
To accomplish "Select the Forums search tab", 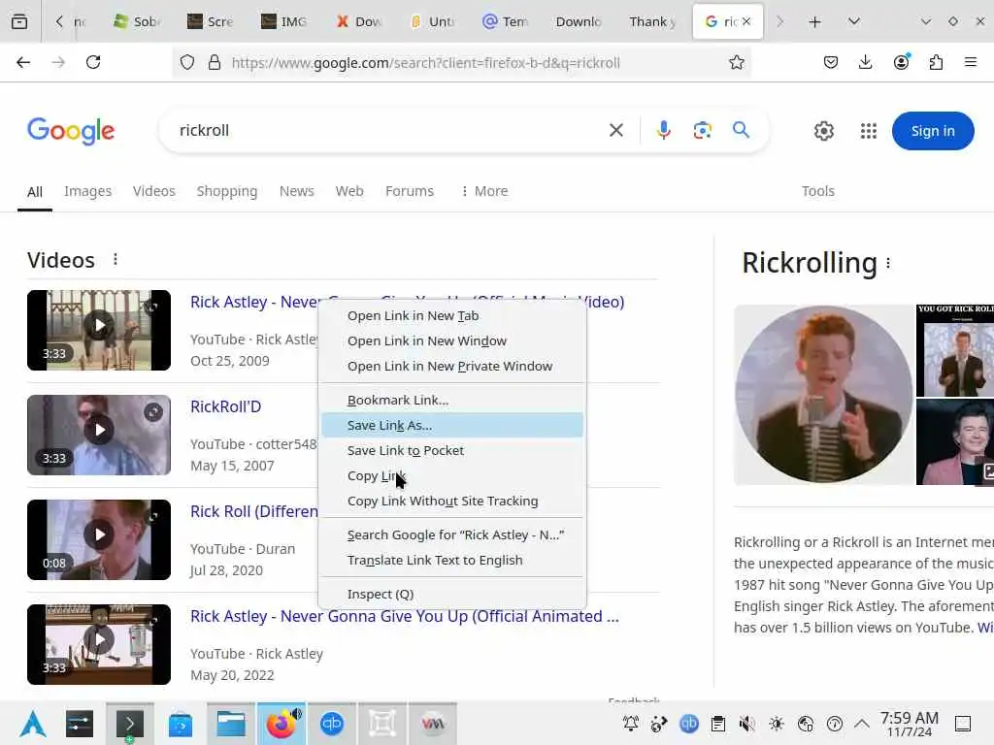I will click(410, 191).
